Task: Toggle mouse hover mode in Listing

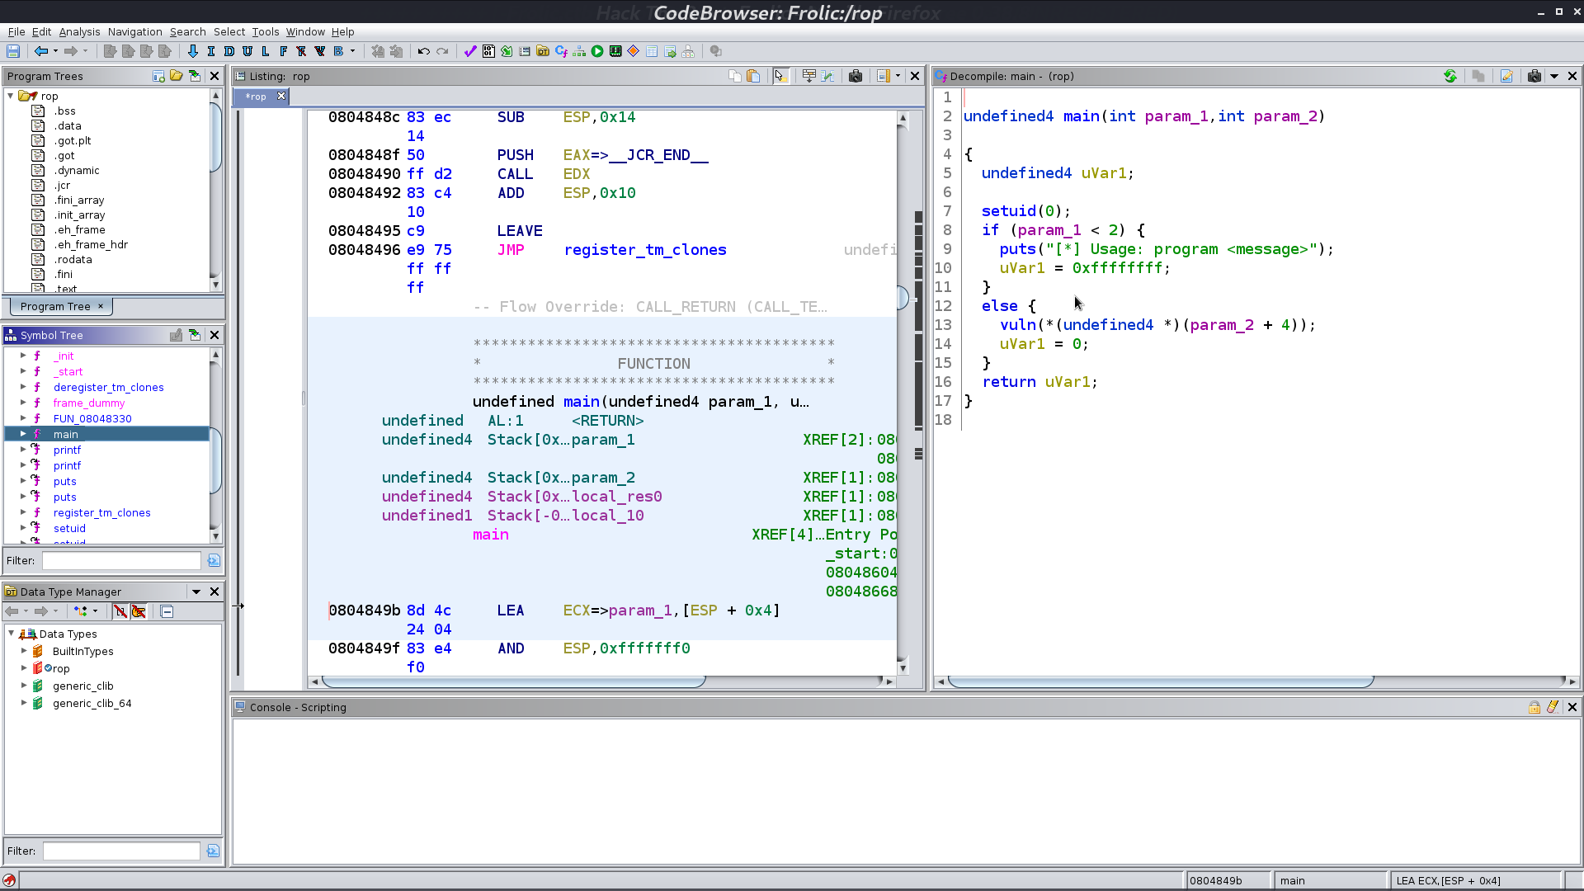Action: (780, 76)
